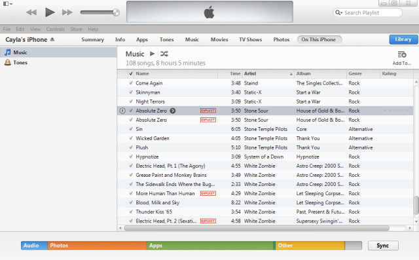Open the sidebar menu dropdown icon
The image size is (419, 260).
point(8,4)
